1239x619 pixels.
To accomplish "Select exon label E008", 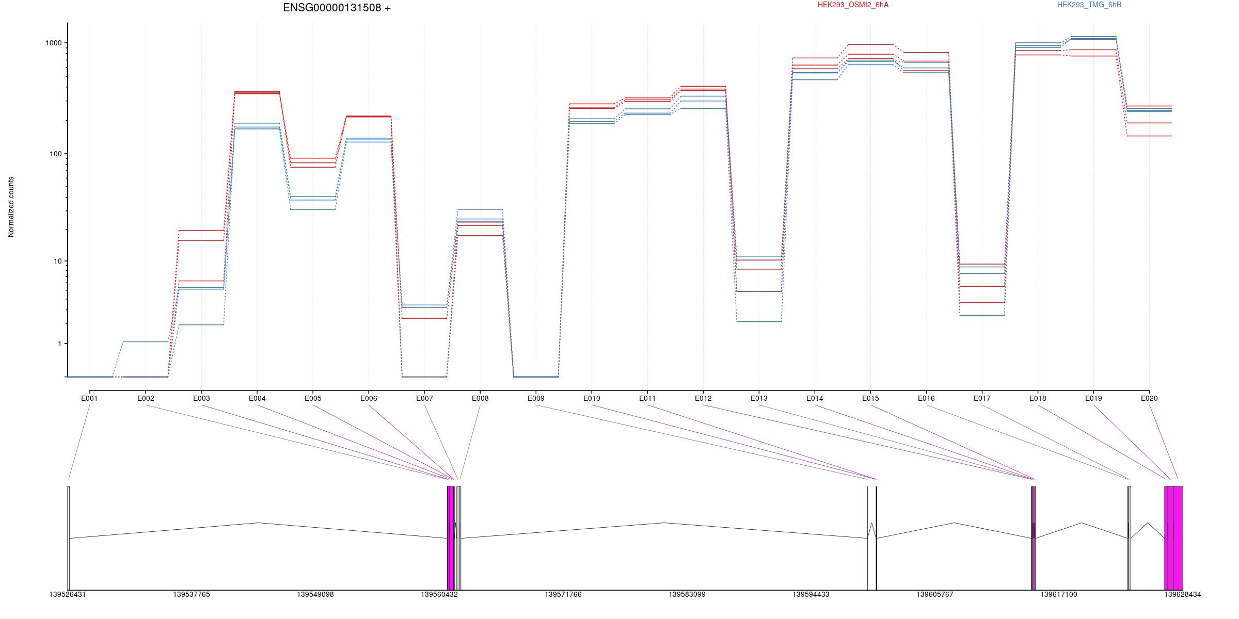I will tap(480, 398).
